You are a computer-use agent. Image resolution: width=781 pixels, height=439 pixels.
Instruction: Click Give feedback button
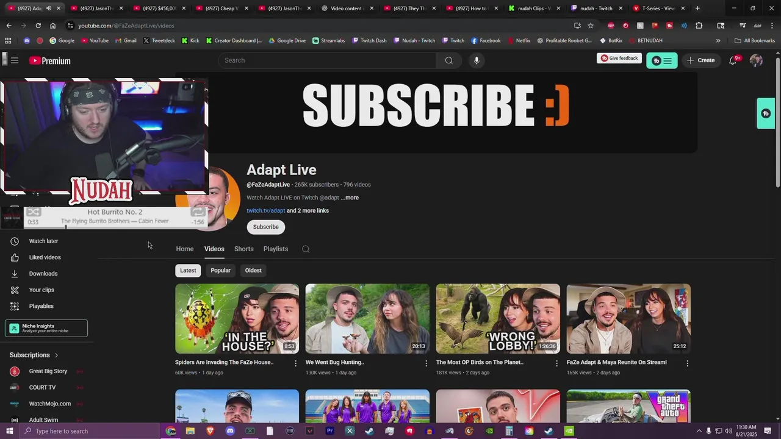click(619, 58)
